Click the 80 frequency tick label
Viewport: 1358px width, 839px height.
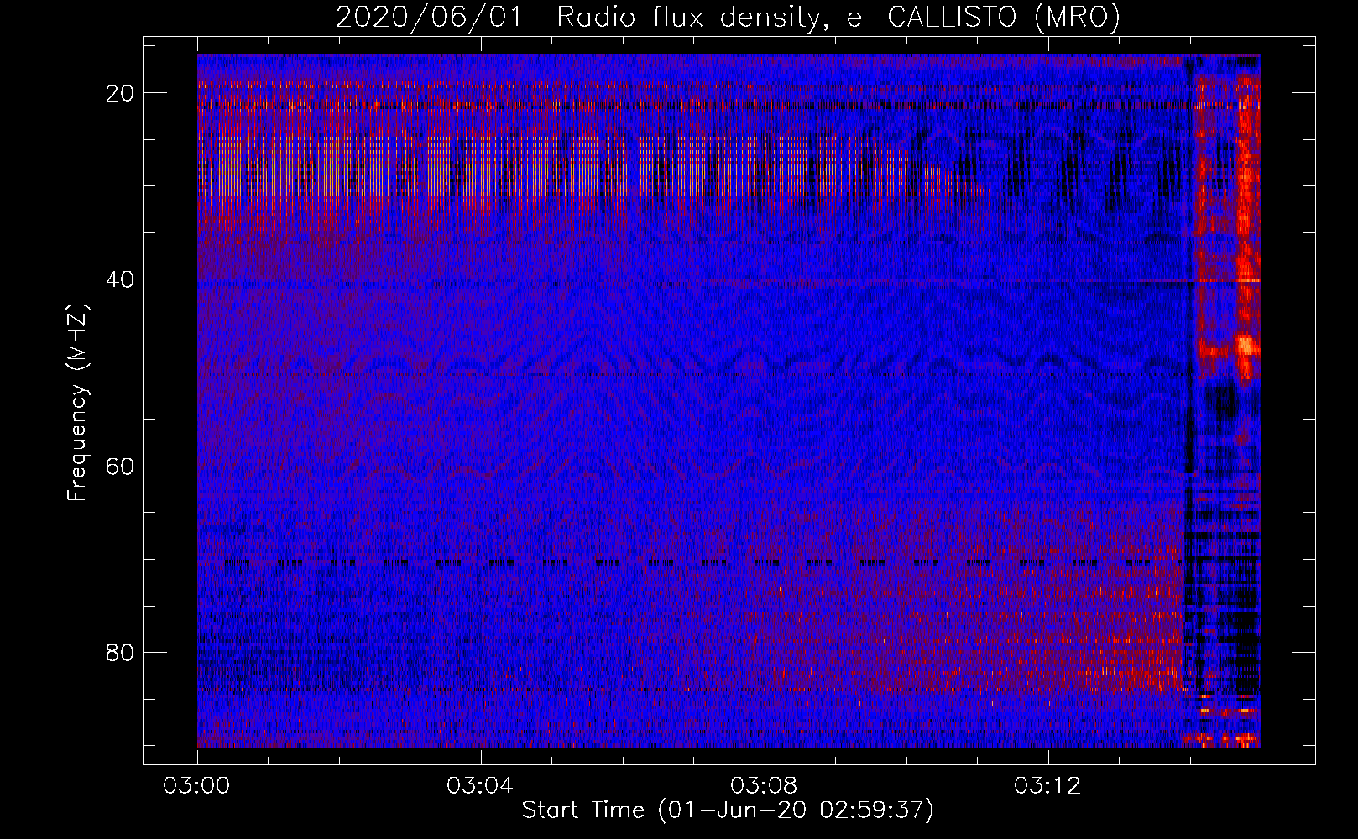pyautogui.click(x=120, y=652)
